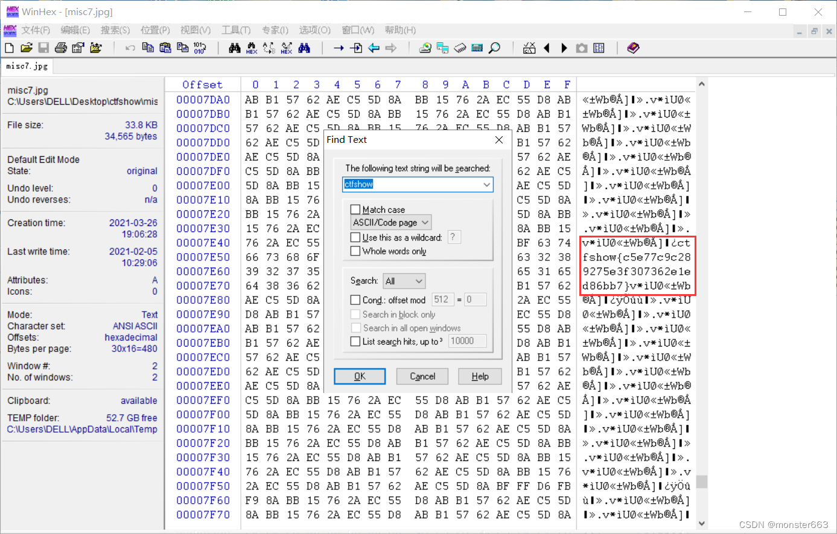Click the Clone Disk toolbar icon

tap(442, 48)
